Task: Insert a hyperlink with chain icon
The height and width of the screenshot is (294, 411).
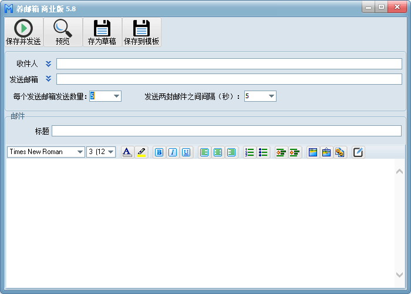Action: (x=340, y=152)
